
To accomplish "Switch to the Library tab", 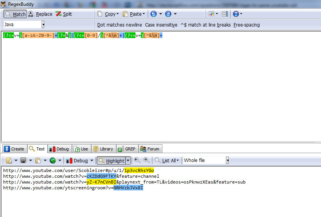I will click(x=104, y=149).
